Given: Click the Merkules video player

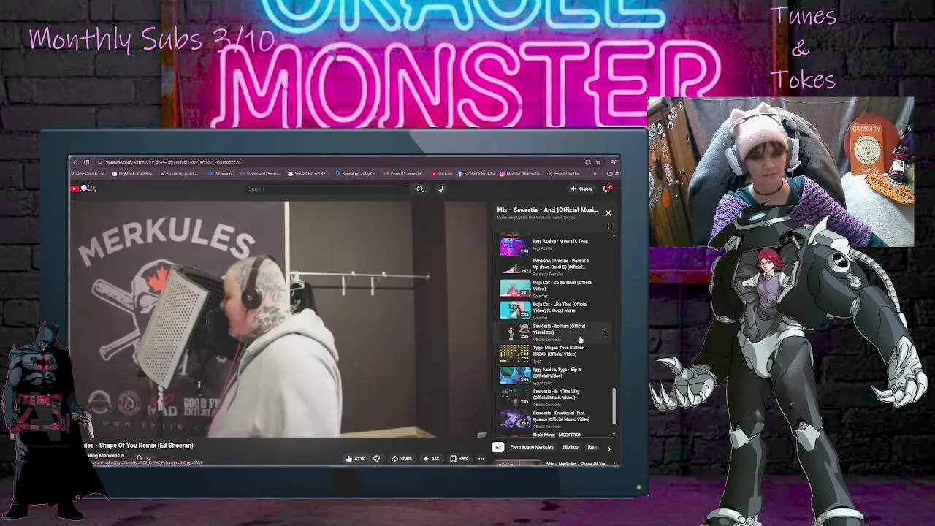Looking at the screenshot, I should pos(278,319).
